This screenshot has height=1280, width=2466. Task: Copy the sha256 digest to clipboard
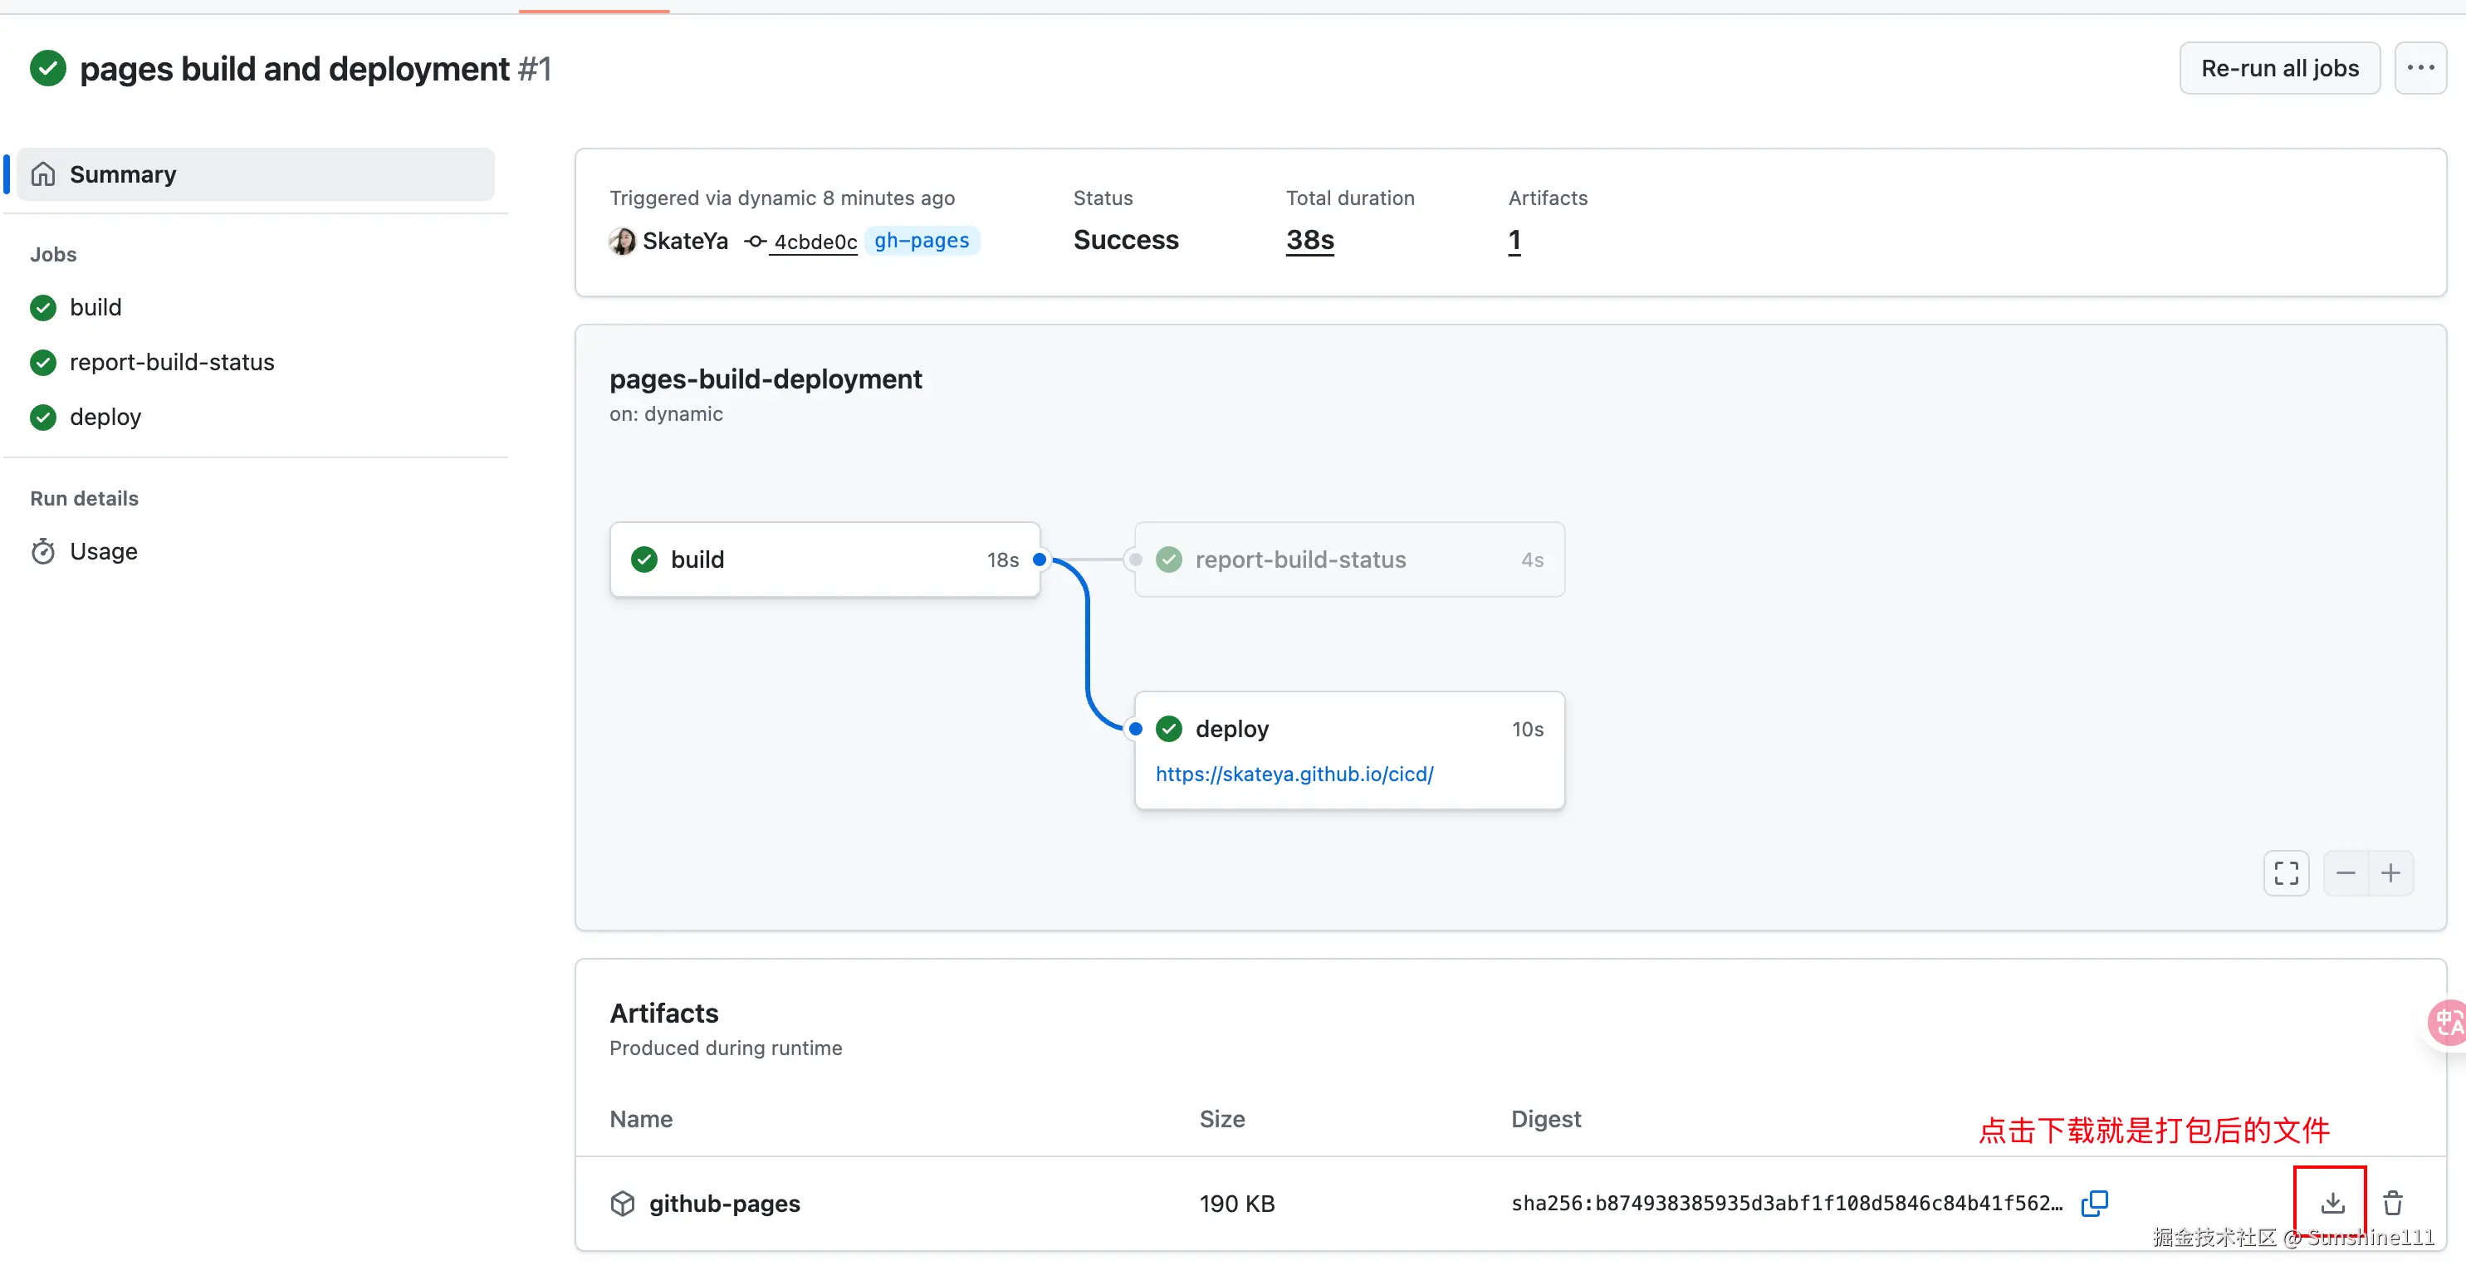(2095, 1203)
